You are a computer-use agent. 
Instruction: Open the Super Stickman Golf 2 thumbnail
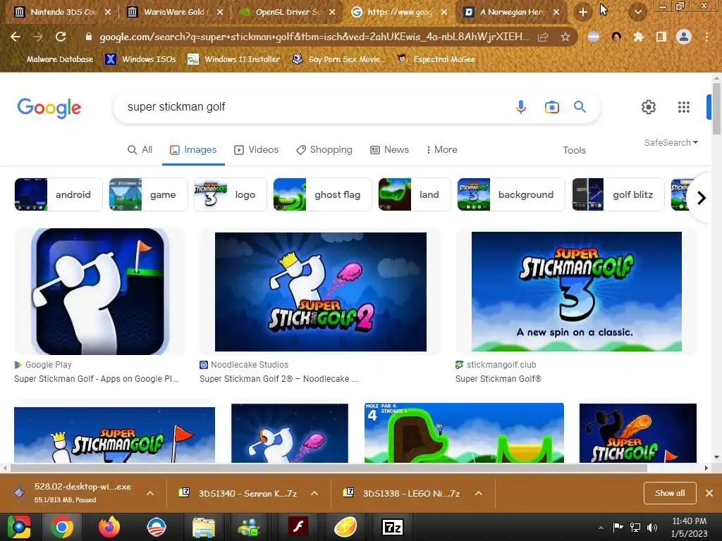click(321, 292)
